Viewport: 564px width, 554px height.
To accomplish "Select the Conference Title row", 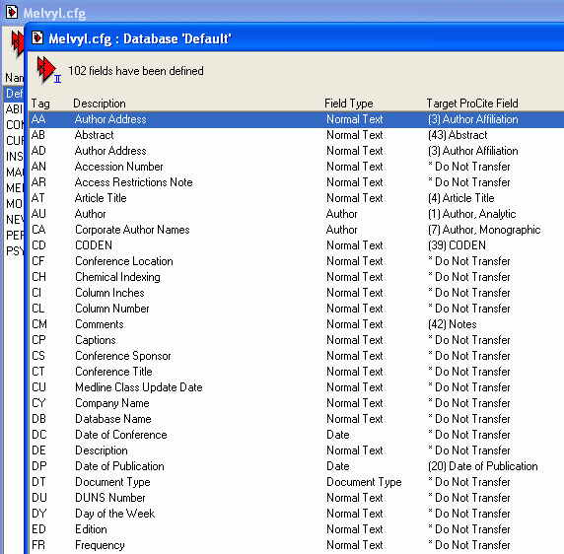I will [x=297, y=372].
